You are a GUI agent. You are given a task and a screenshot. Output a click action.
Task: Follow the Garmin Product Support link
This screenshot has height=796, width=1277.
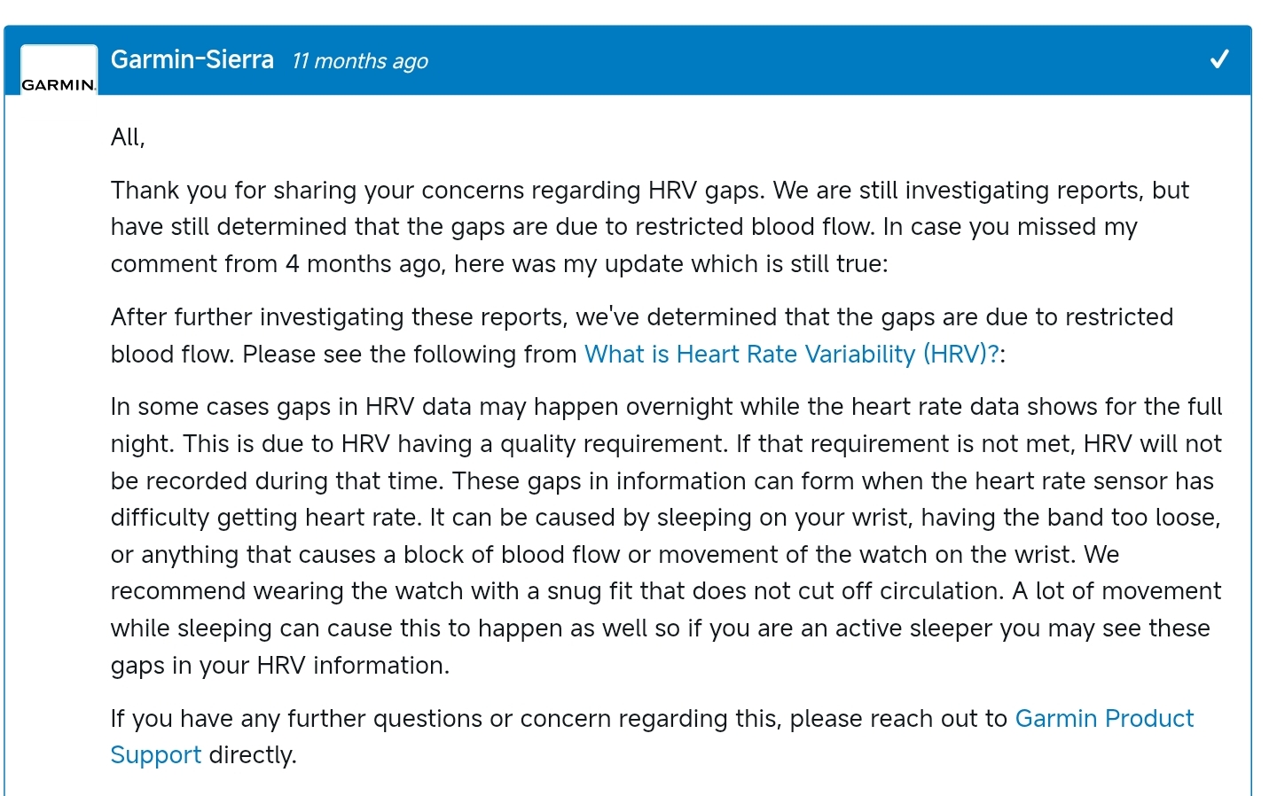tap(1104, 718)
